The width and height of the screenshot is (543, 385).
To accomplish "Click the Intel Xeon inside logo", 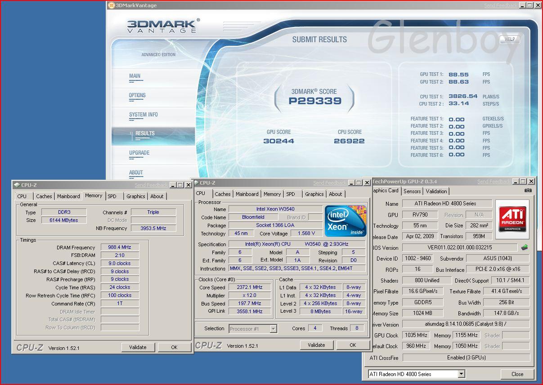I will pyautogui.click(x=346, y=221).
